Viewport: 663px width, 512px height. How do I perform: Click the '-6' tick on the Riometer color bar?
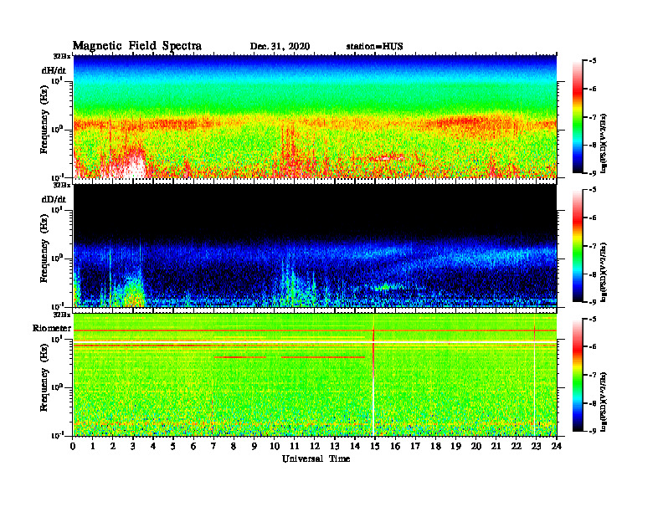pos(593,346)
